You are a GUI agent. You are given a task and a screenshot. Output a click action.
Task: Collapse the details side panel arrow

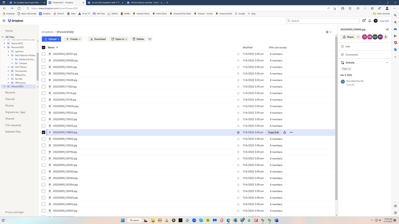(x=387, y=29)
